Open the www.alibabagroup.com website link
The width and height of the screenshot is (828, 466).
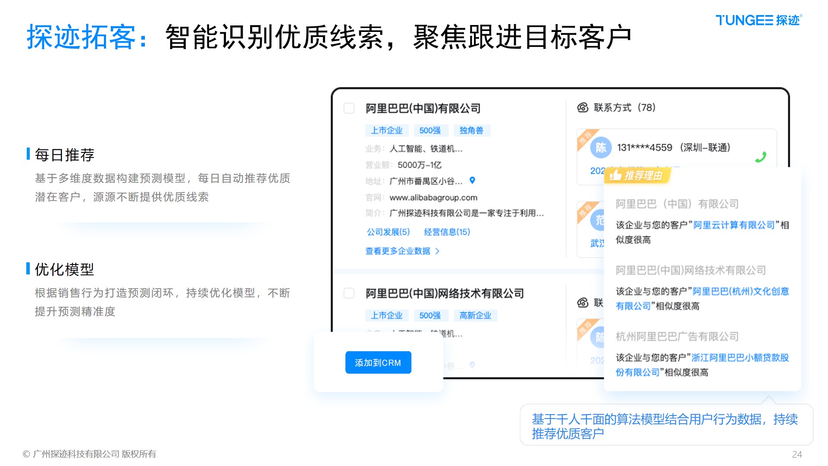pos(433,198)
